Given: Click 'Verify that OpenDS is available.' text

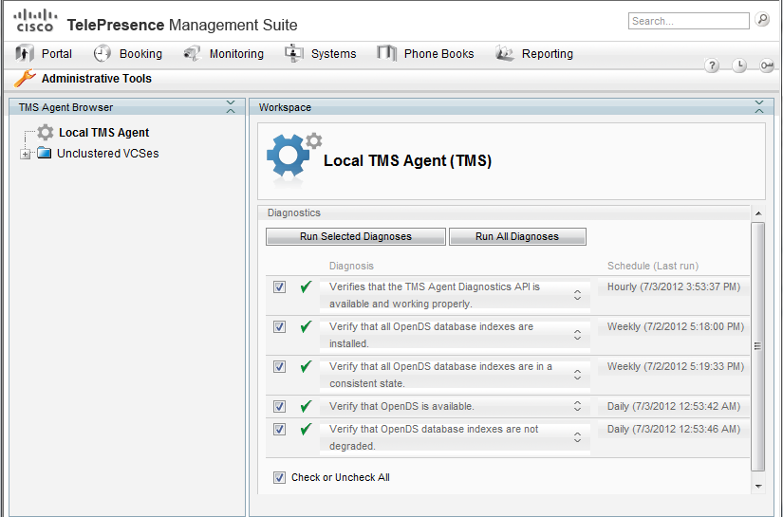Looking at the screenshot, I should 401,406.
